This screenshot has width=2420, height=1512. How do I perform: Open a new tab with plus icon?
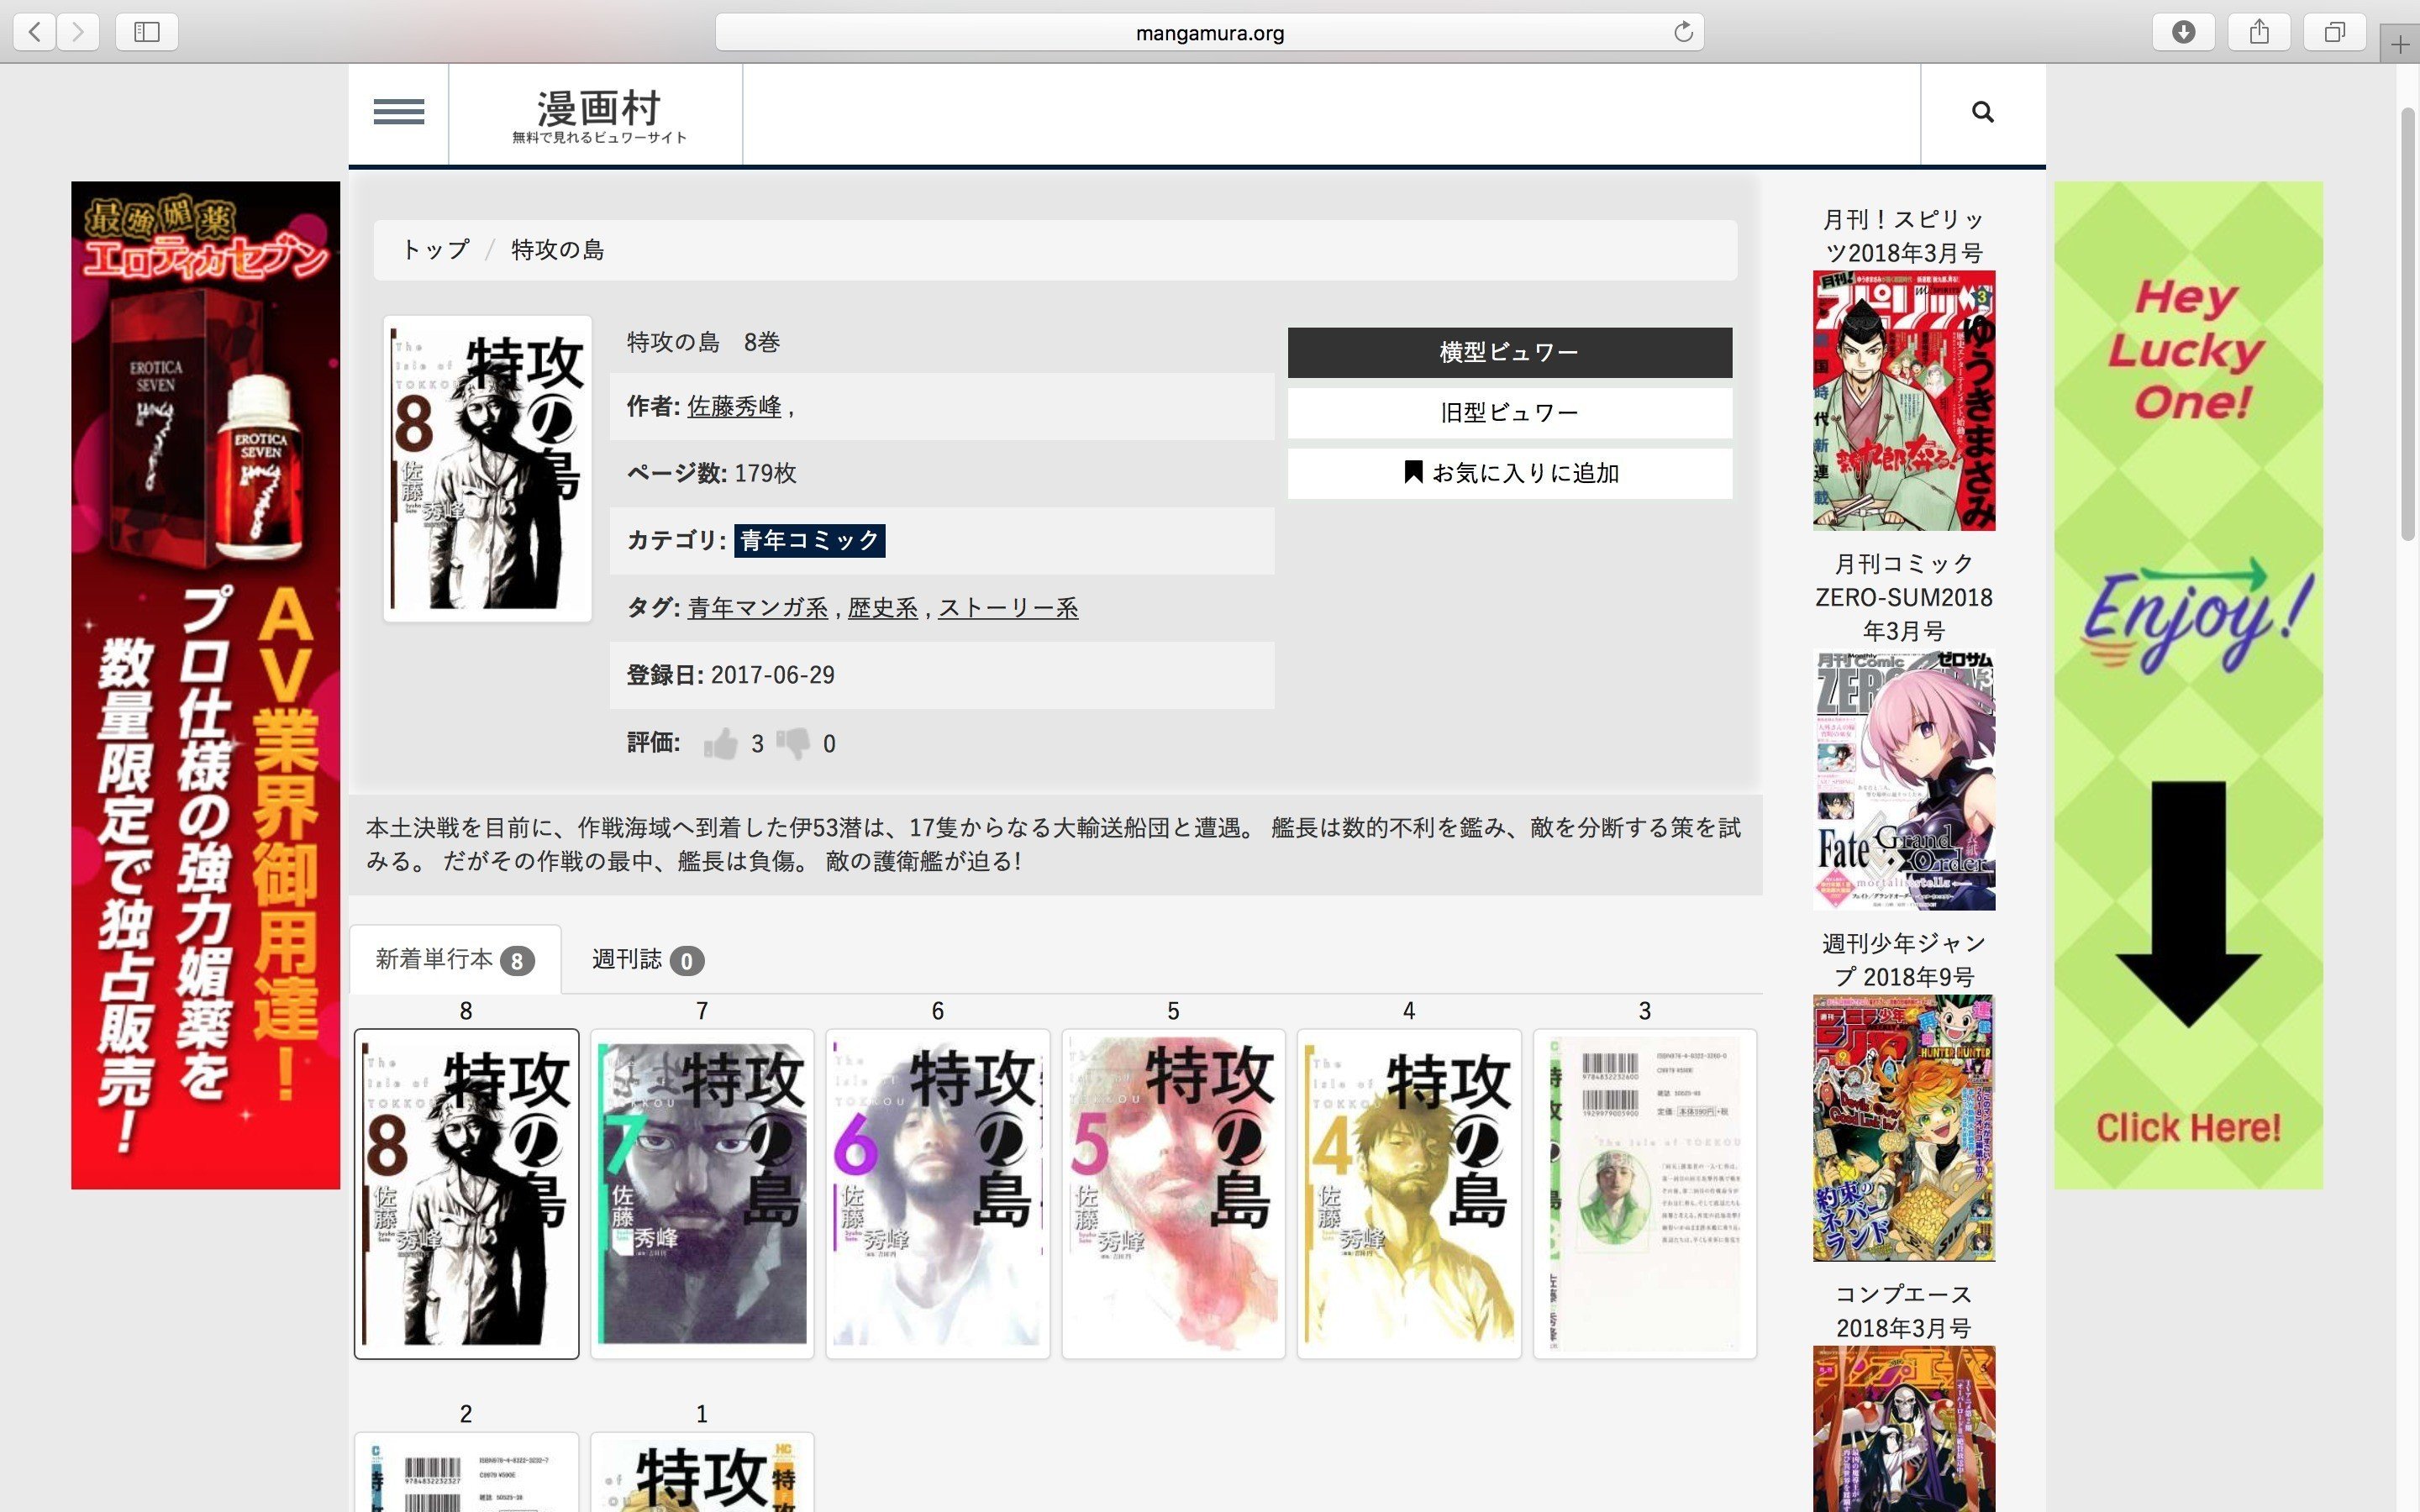tap(2400, 45)
